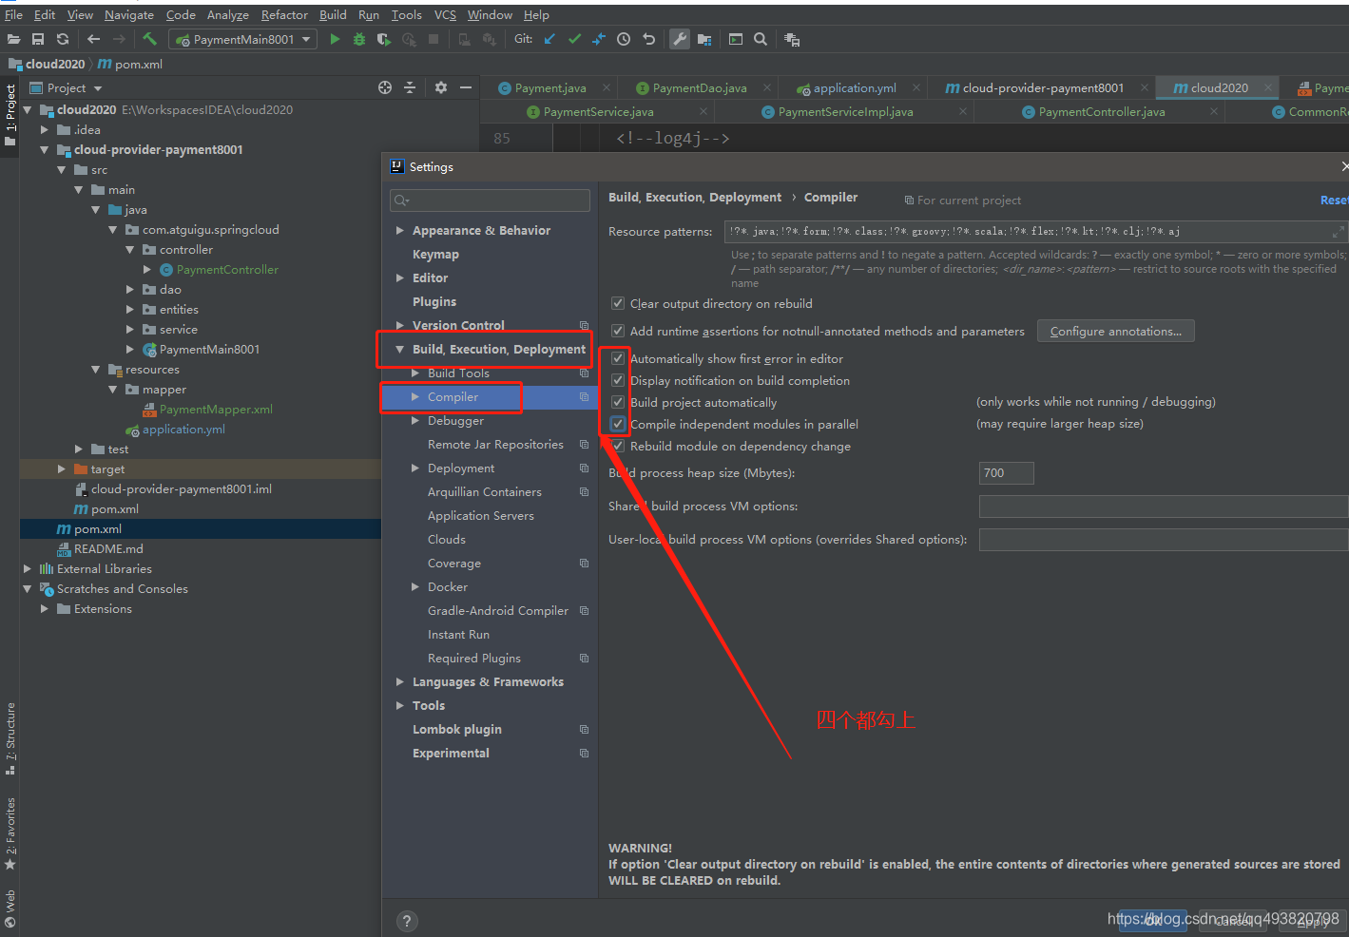The width and height of the screenshot is (1349, 937).
Task: Uncheck Compile independent modules in parallel
Action: pos(618,424)
